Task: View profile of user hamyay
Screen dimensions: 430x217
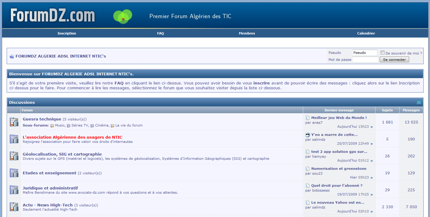Action: [x=319, y=156]
